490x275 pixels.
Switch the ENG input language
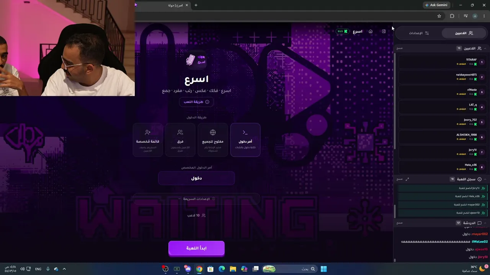click(x=38, y=269)
